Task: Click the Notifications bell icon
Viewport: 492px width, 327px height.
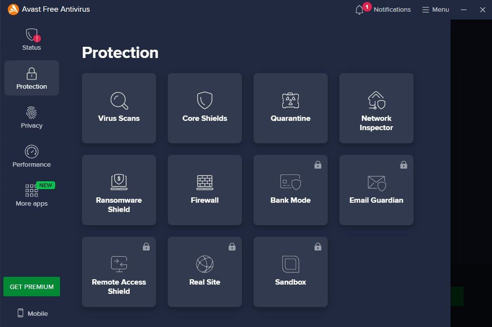Action: click(360, 10)
